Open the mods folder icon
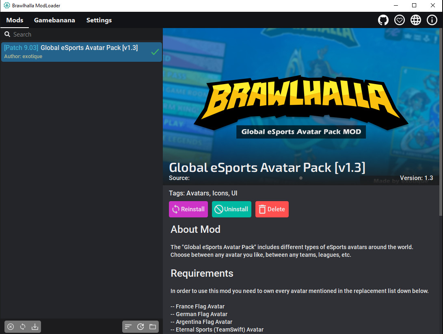Screen dimensions: 443x334 tap(152, 326)
